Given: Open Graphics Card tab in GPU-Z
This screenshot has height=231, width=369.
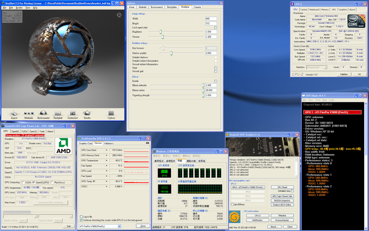Looking at the screenshot, I should point(86,143).
